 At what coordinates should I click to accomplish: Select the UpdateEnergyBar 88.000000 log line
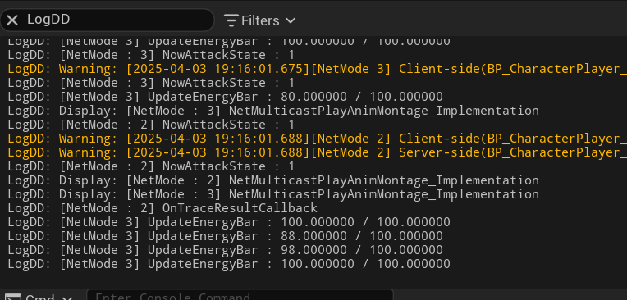click(x=225, y=236)
